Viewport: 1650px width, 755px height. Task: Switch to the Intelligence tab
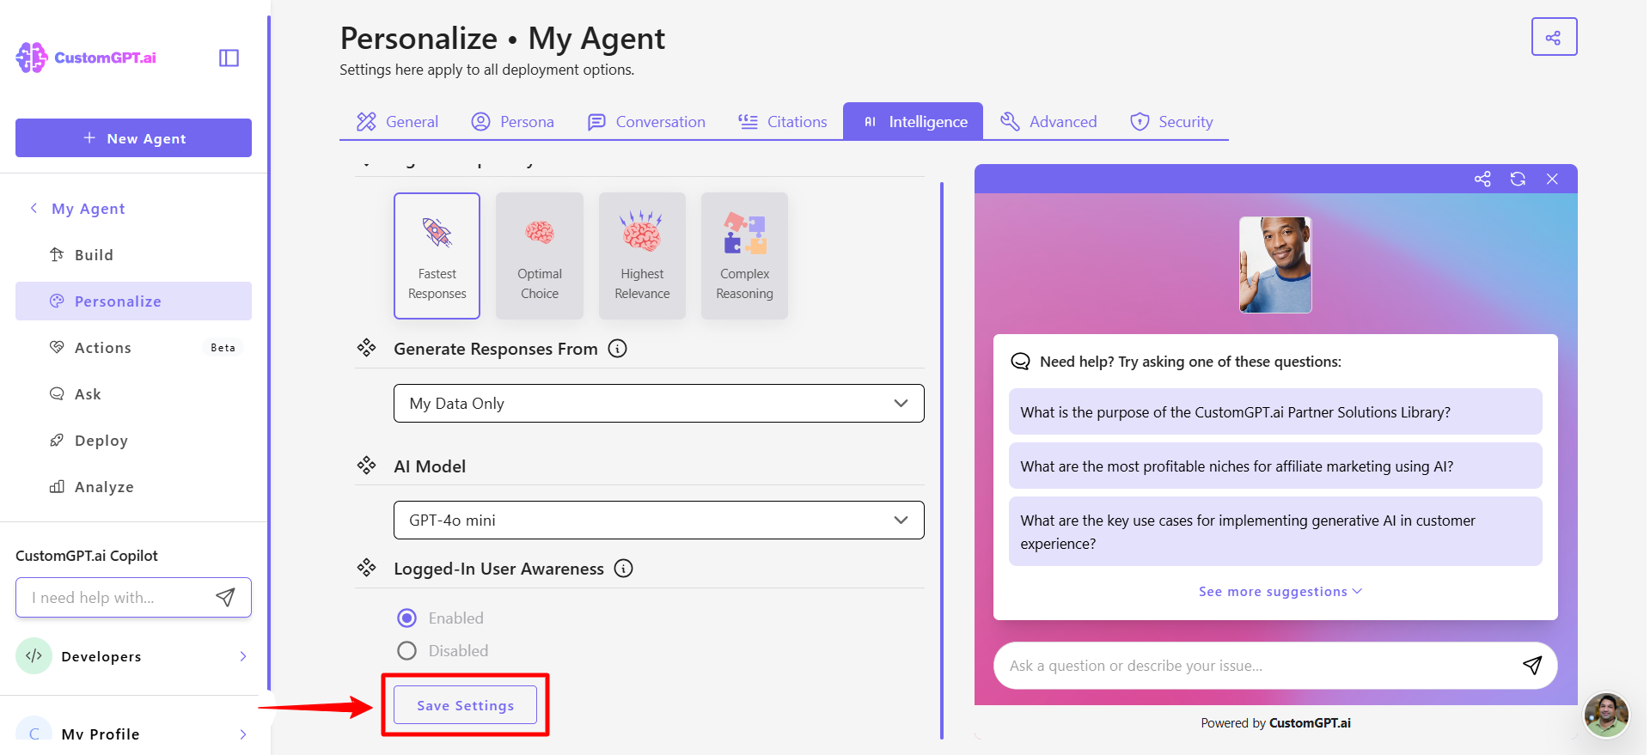coord(913,122)
